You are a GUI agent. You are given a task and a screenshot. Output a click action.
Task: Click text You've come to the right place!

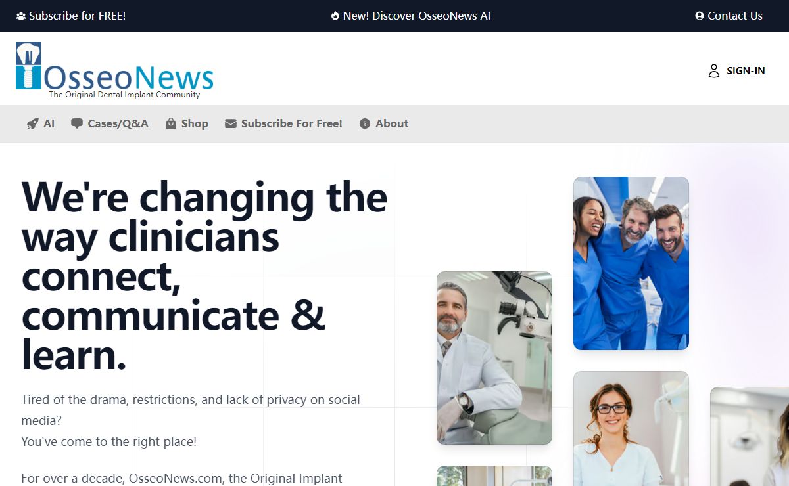click(109, 441)
